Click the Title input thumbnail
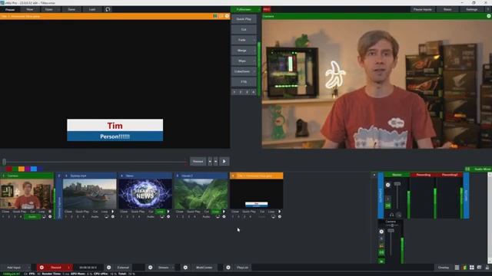 click(x=256, y=194)
